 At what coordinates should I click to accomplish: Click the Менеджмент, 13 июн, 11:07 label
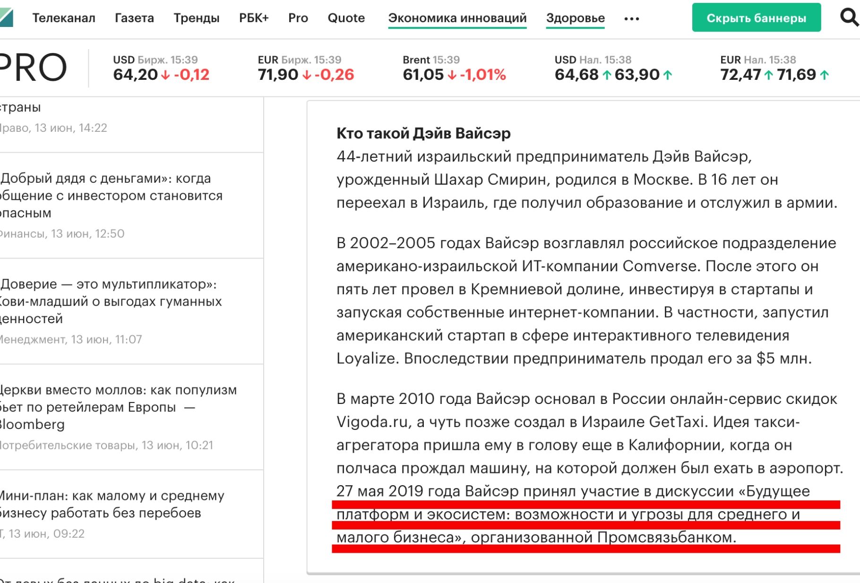click(x=70, y=340)
